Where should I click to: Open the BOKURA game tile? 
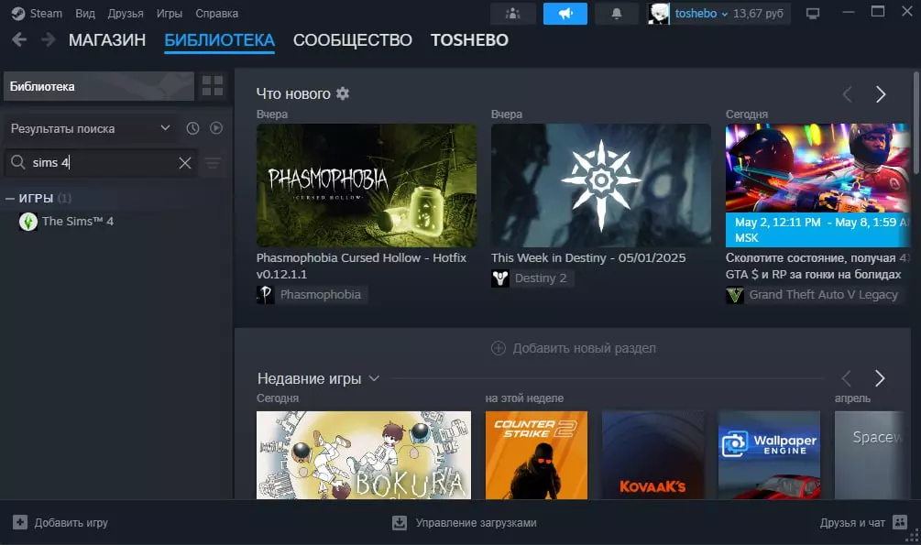[x=364, y=455]
